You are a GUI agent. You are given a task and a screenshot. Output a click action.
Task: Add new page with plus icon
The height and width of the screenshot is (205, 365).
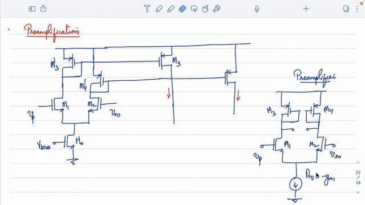[306, 9]
